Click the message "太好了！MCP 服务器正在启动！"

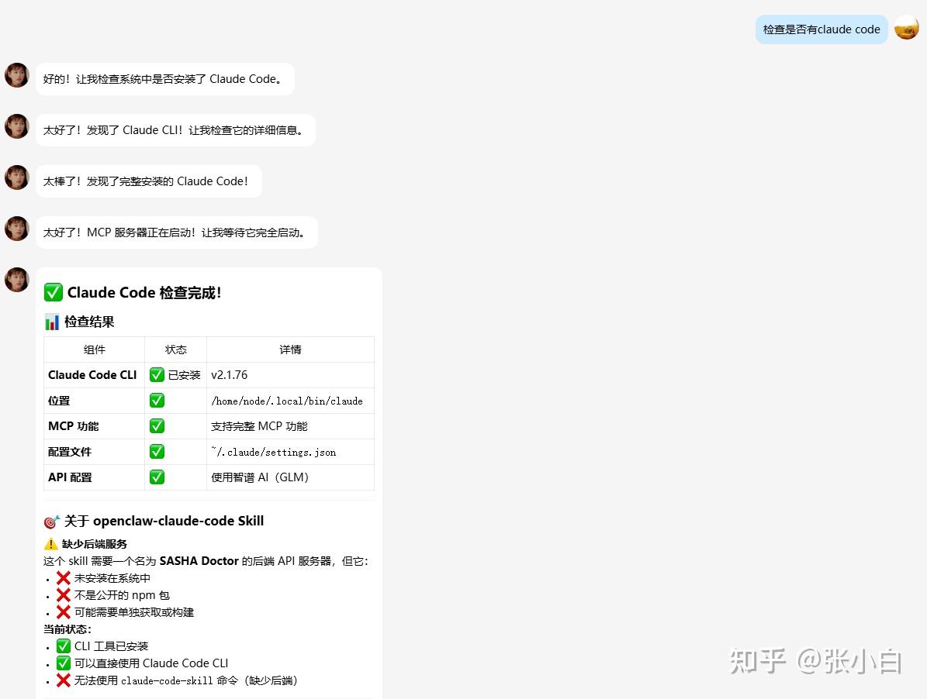pos(177,232)
